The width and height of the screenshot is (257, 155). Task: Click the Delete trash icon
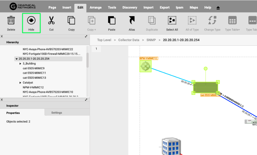pos(11,21)
